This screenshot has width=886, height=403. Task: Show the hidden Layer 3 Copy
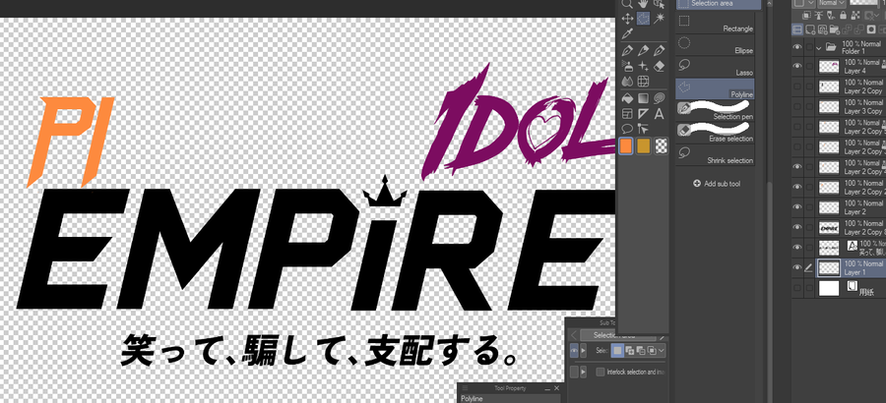[x=797, y=107]
